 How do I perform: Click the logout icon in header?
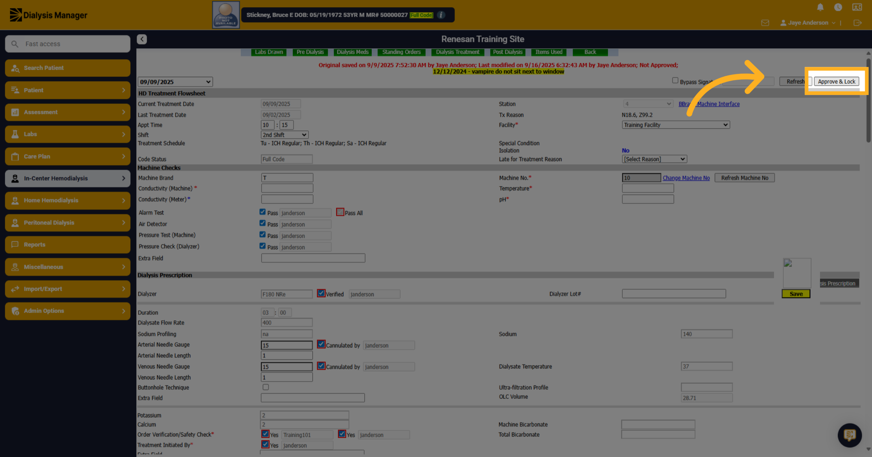click(x=857, y=23)
